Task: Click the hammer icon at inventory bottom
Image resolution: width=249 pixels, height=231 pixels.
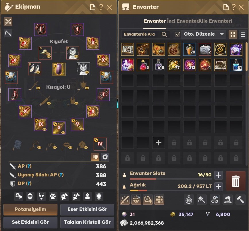Action: tap(240, 200)
